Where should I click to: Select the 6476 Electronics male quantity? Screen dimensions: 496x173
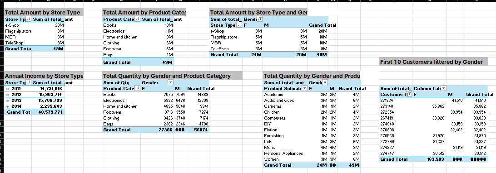(x=180, y=101)
